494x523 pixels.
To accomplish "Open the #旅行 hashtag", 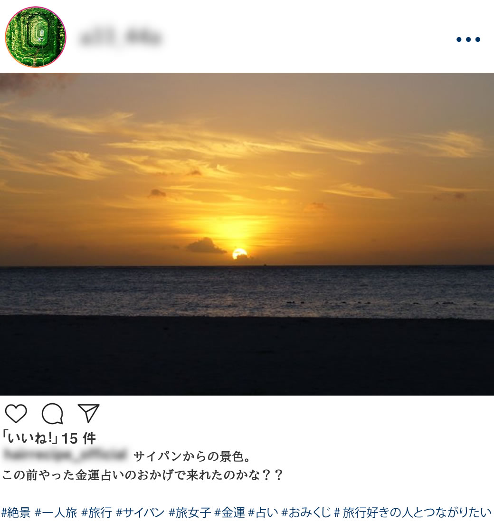I will point(96,513).
